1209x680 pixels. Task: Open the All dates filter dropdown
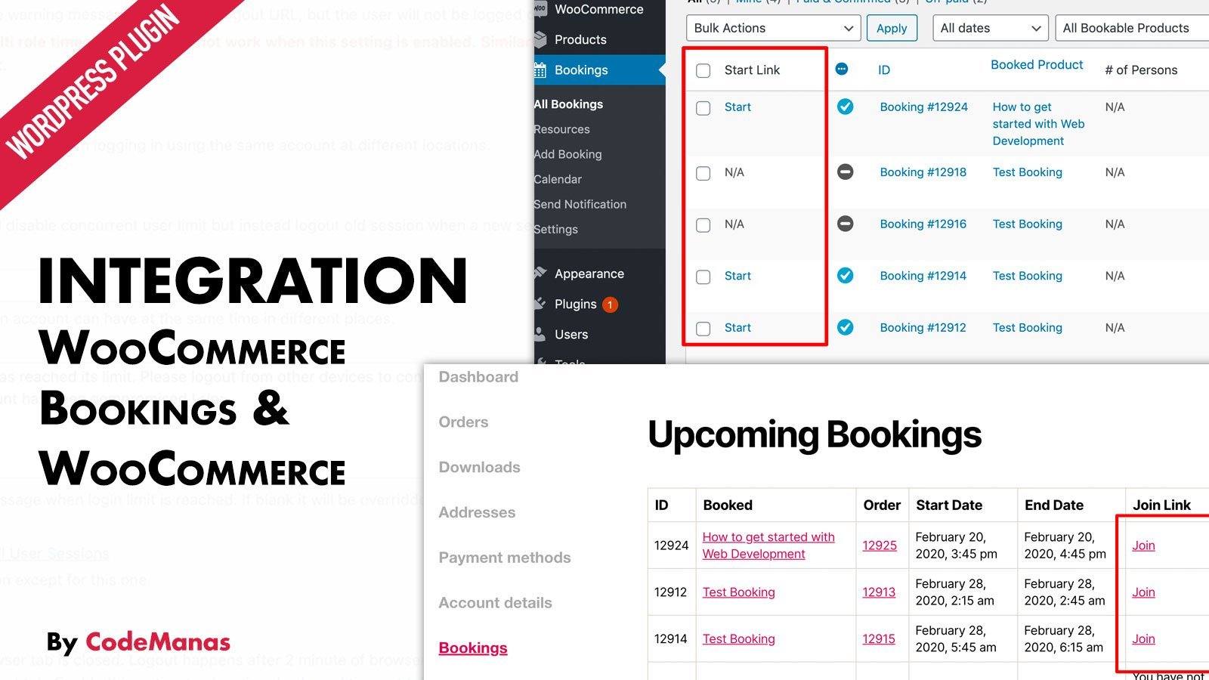pos(991,28)
